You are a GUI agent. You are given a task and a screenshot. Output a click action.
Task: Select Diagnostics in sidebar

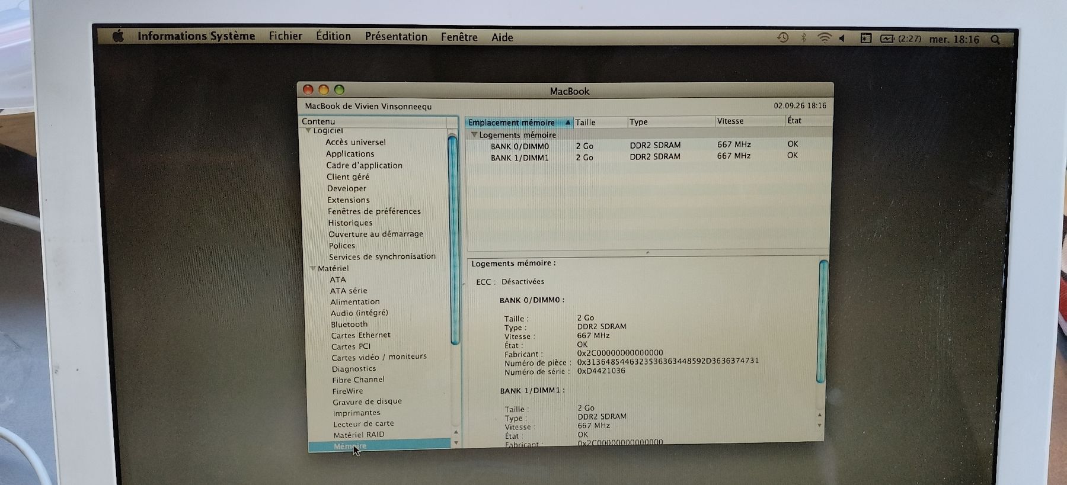pyautogui.click(x=353, y=368)
